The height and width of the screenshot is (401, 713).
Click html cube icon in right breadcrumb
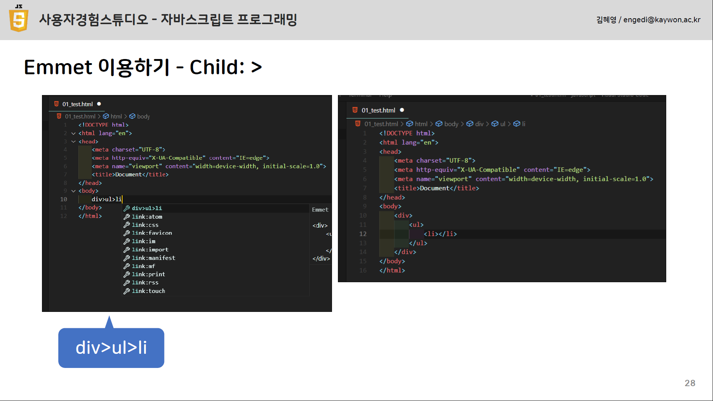coord(410,124)
